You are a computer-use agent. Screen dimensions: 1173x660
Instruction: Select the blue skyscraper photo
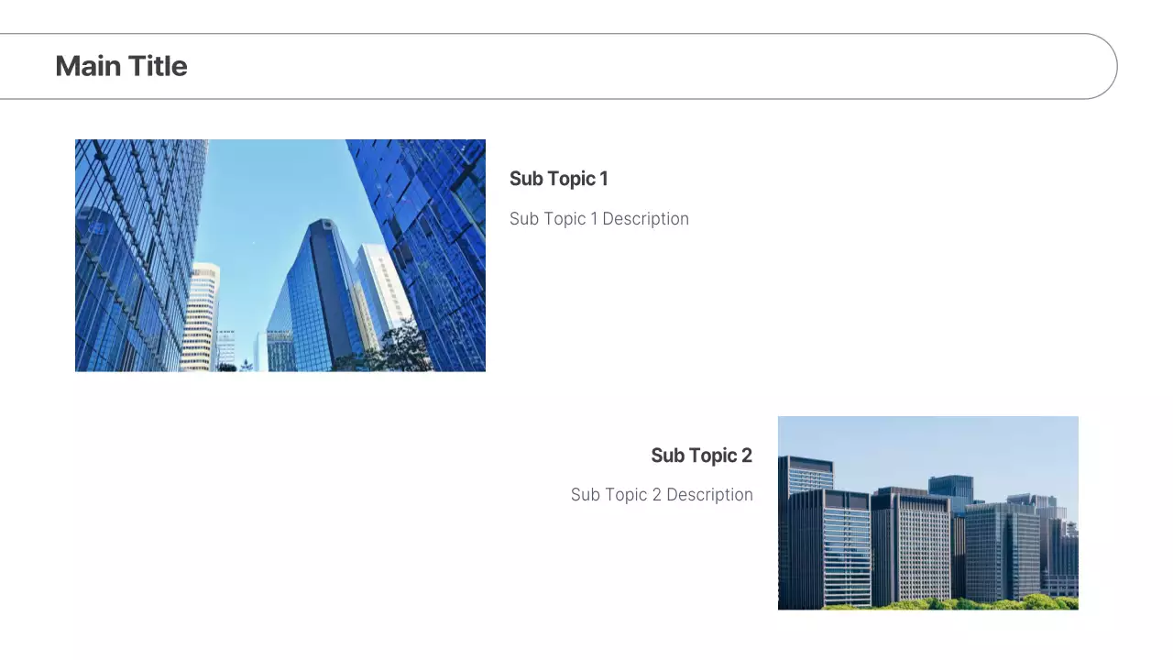(x=280, y=255)
